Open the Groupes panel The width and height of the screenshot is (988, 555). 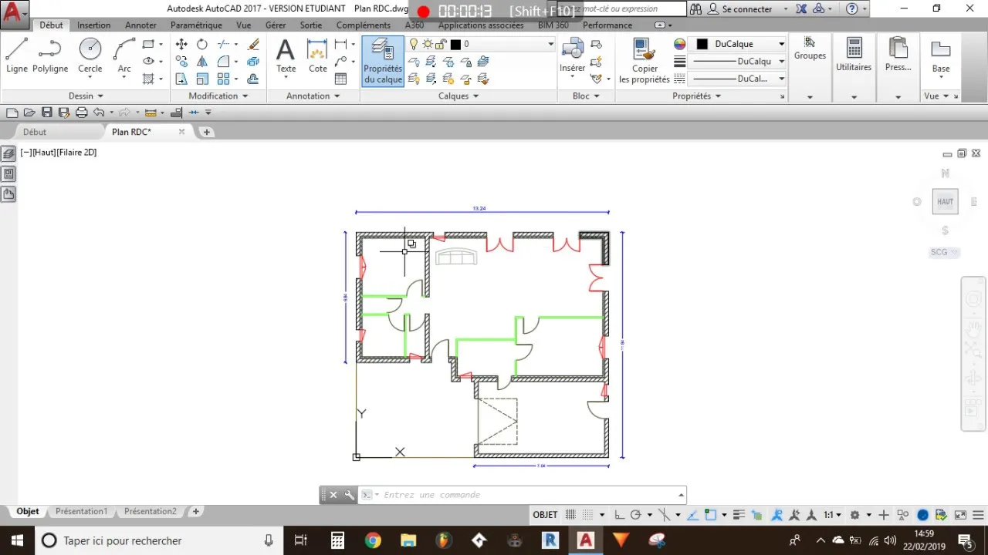[810, 48]
